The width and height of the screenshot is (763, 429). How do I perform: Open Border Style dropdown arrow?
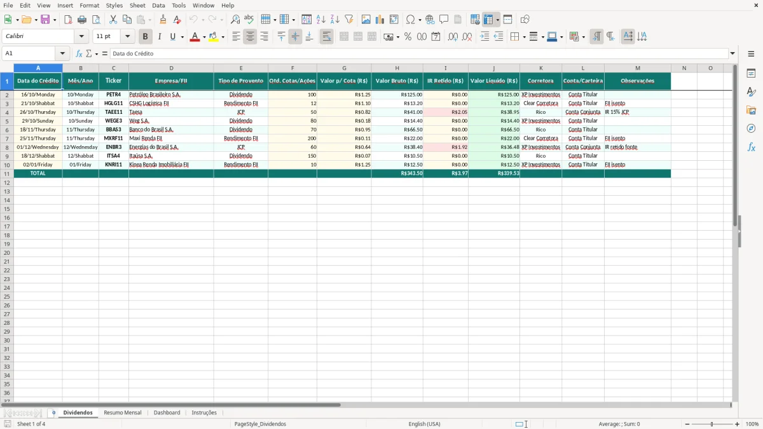pos(542,37)
